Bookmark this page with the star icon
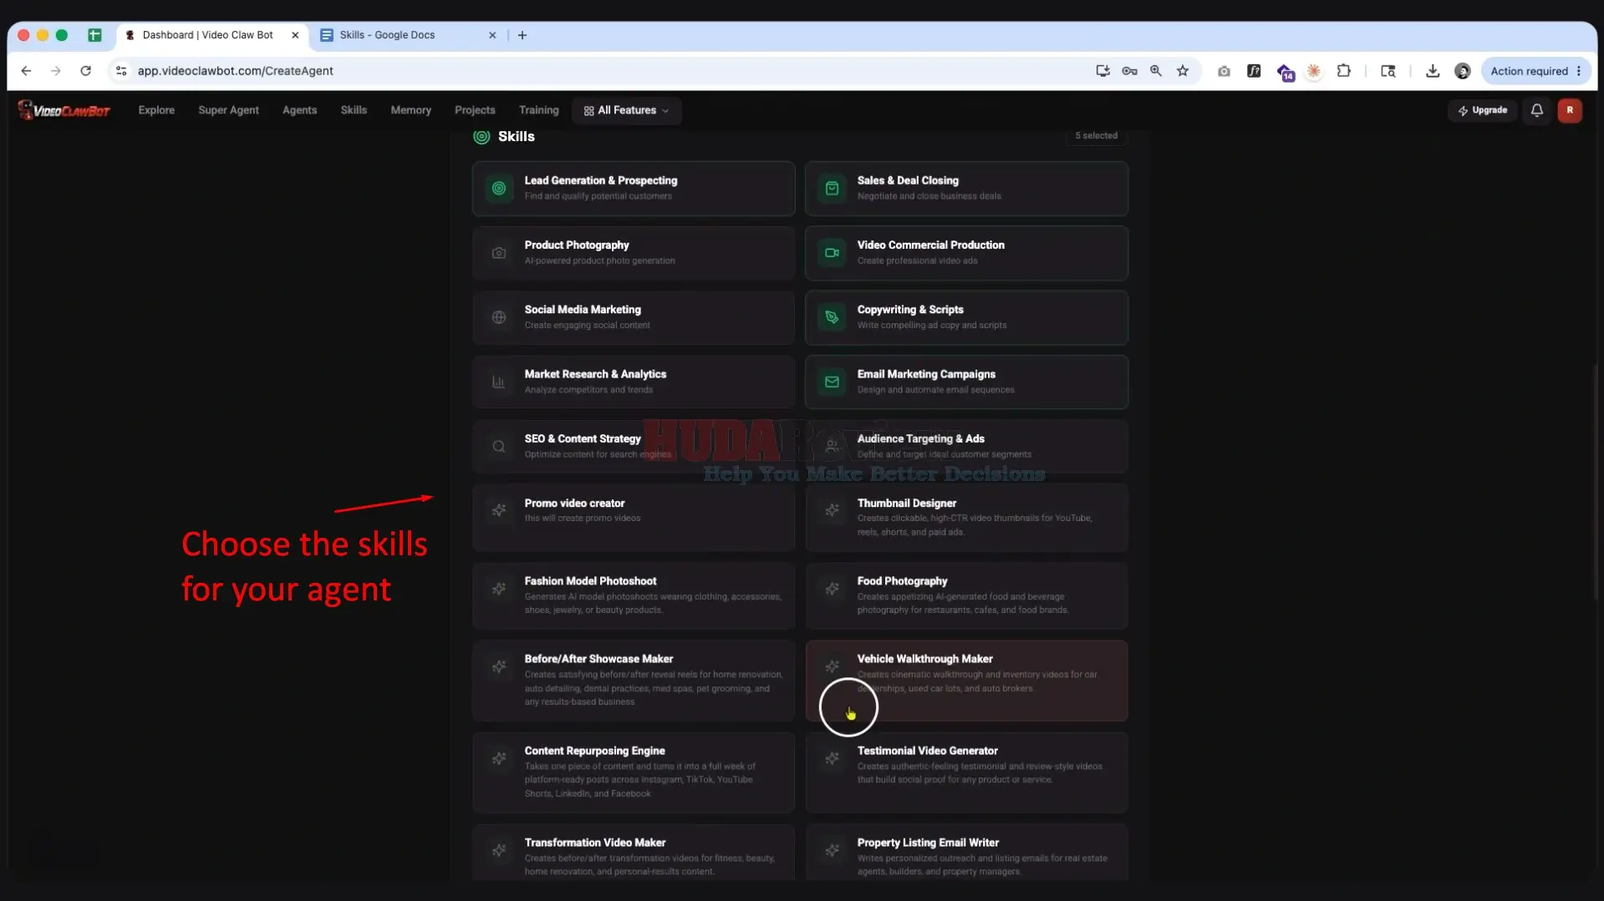The image size is (1604, 901). [x=1182, y=71]
